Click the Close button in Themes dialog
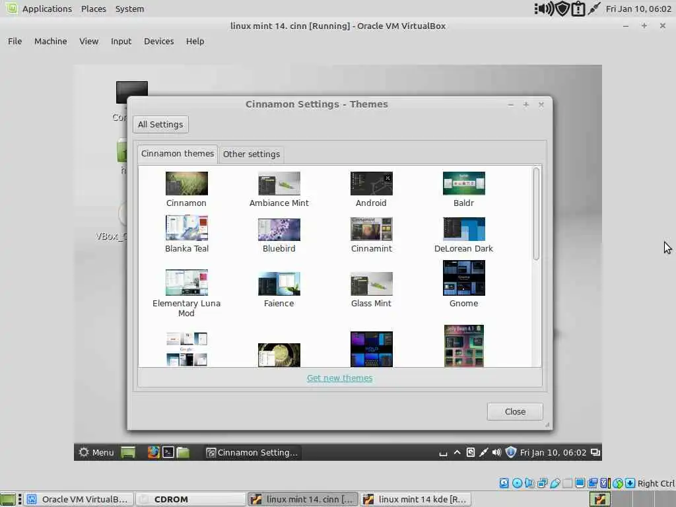The height and width of the screenshot is (507, 676). [515, 411]
